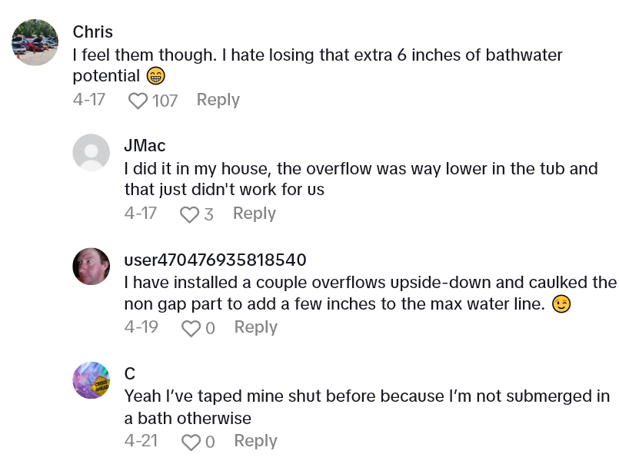The image size is (619, 464).
Task: Open JMac's default avatar
Action: [x=91, y=152]
